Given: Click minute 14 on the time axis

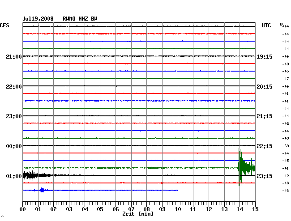Looking at the screenshot, I should (240, 209).
